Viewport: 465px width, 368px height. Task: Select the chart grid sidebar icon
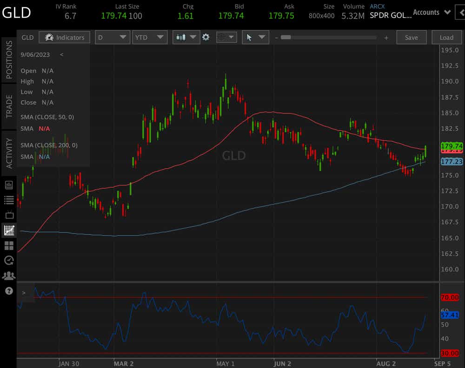click(9, 230)
